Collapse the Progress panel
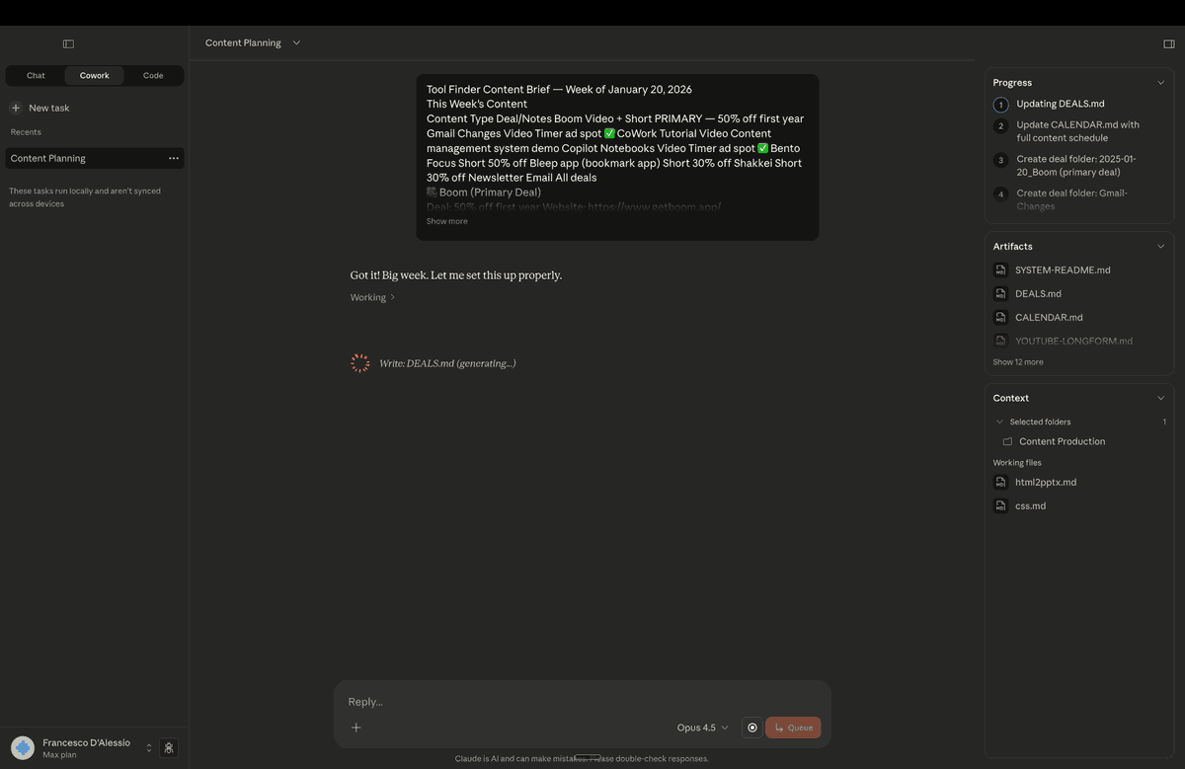 [1160, 83]
